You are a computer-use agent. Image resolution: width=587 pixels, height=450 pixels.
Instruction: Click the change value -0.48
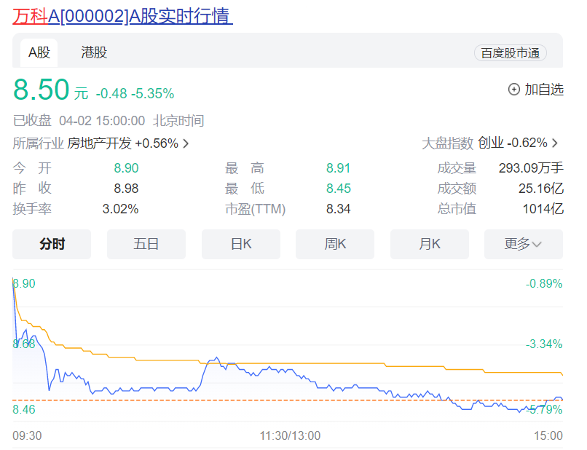pyautogui.click(x=111, y=94)
